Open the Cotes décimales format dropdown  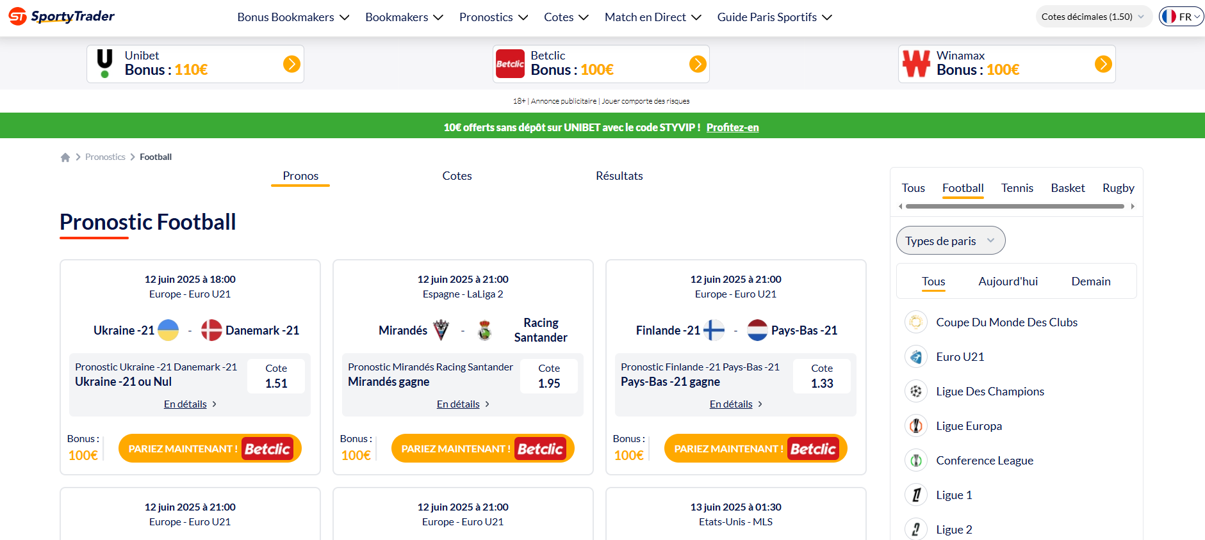tap(1092, 17)
